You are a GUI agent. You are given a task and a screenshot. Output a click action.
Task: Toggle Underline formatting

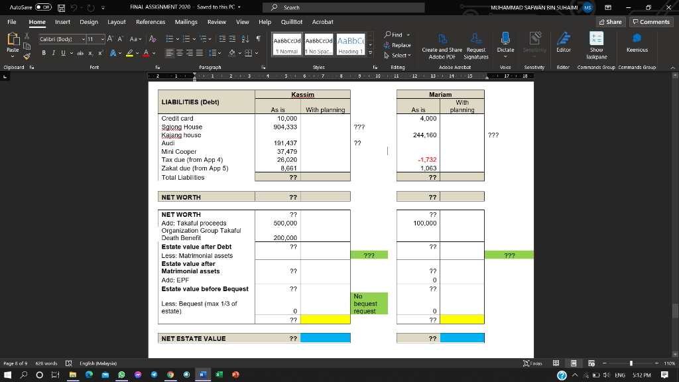pyautogui.click(x=63, y=53)
